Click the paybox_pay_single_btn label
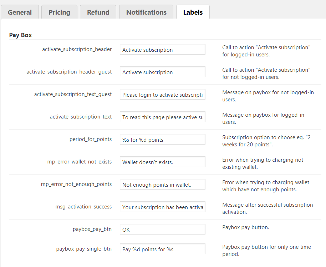Viewport: 326px width, 267px height. coord(84,248)
